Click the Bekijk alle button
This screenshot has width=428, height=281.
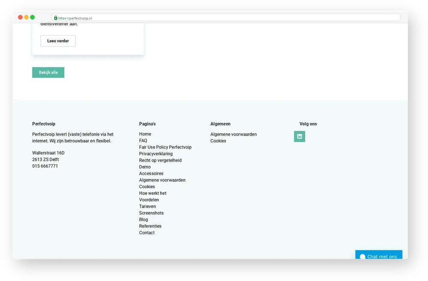[x=48, y=72]
